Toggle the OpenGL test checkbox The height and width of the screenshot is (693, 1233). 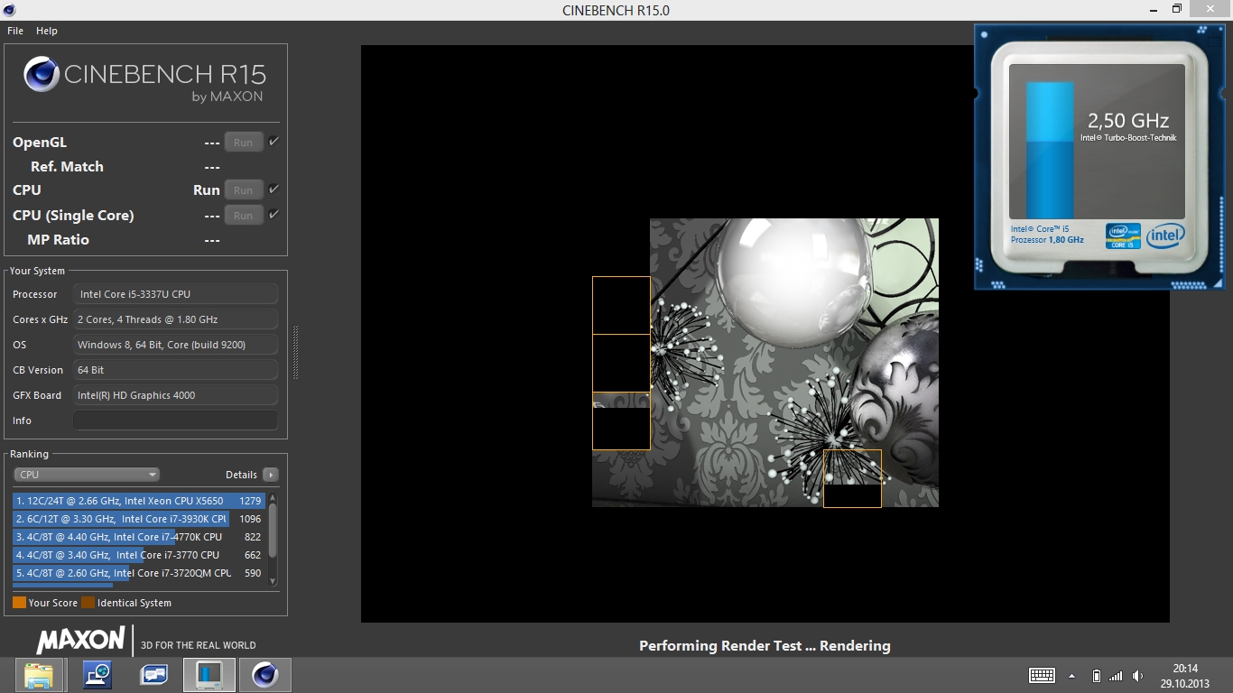pos(273,142)
